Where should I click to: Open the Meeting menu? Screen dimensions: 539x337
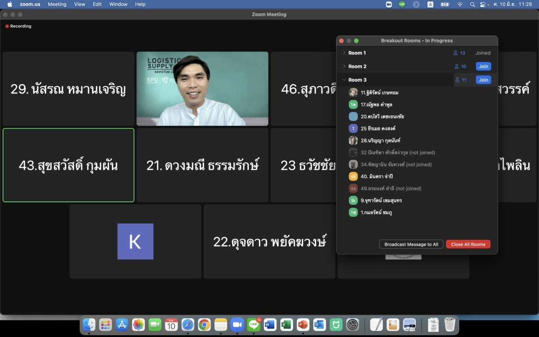(x=57, y=4)
